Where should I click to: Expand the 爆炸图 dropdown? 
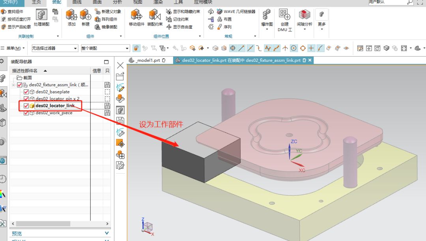(x=267, y=29)
